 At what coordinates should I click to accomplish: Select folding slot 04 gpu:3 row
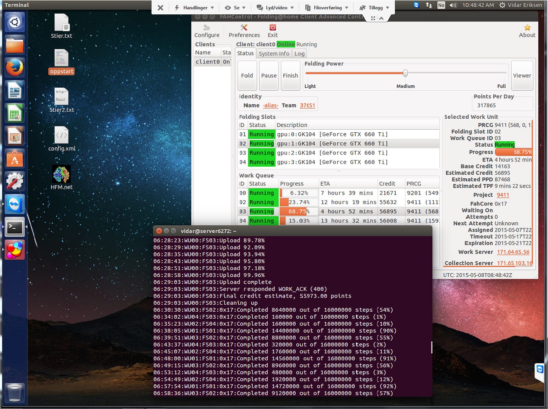click(339, 162)
